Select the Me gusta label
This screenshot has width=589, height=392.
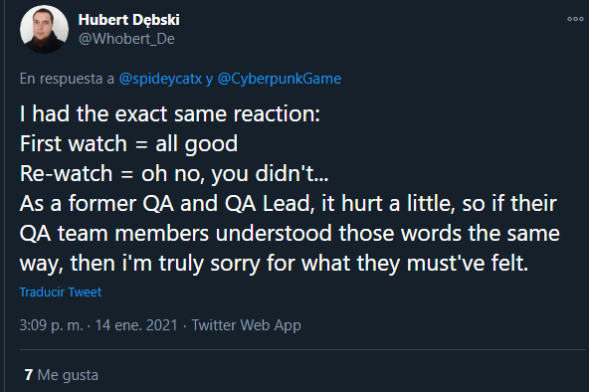point(68,375)
